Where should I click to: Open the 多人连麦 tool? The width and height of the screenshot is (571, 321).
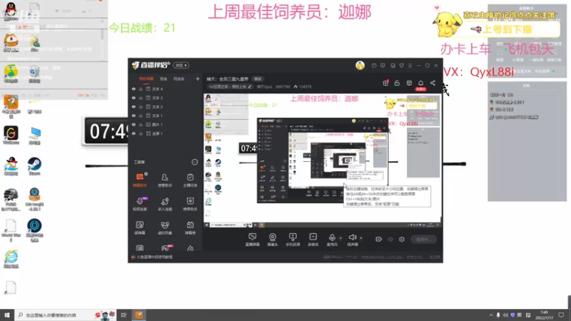(165, 204)
